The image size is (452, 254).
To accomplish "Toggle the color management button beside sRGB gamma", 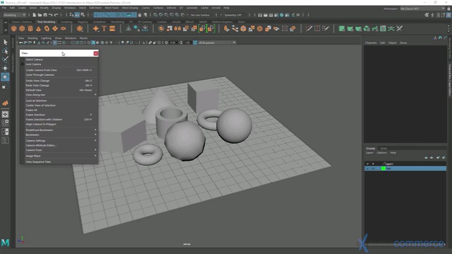I will [x=195, y=43].
